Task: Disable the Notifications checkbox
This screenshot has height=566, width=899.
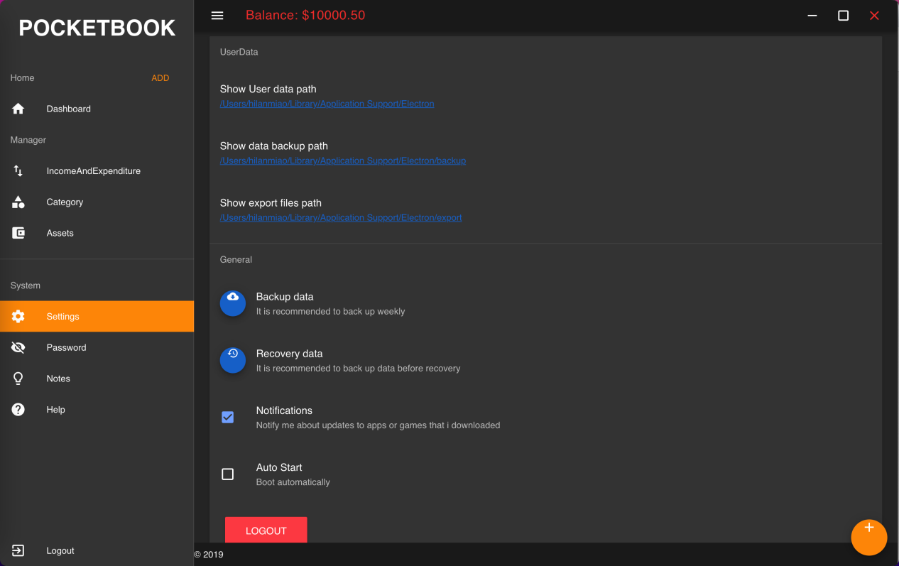Action: click(x=228, y=418)
